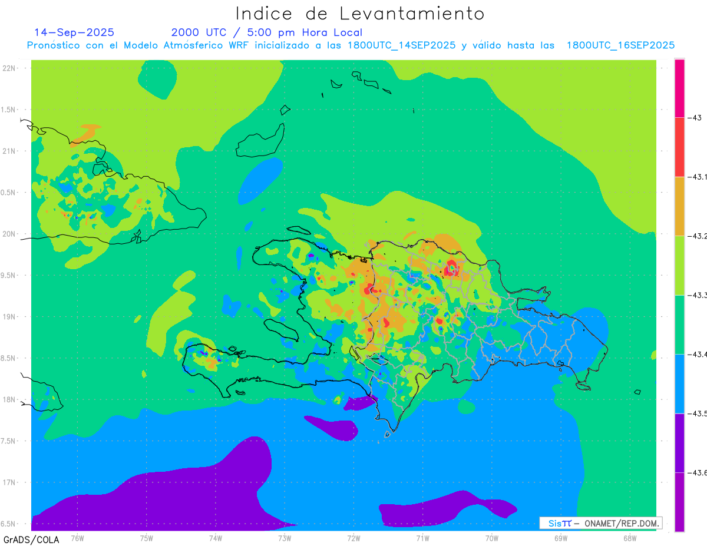Screen dimensions: 707x546
Task: Click the -43.1 legend value label
Action: 698,177
